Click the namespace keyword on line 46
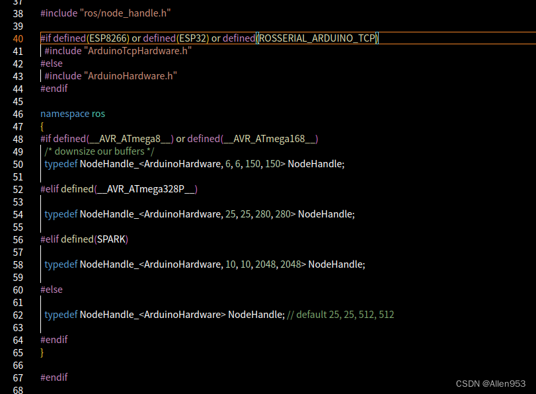 64,113
